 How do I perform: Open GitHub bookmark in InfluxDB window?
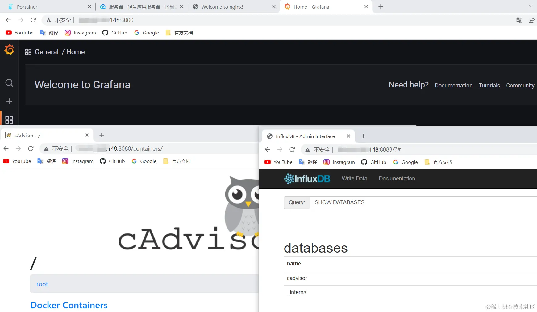click(x=374, y=162)
